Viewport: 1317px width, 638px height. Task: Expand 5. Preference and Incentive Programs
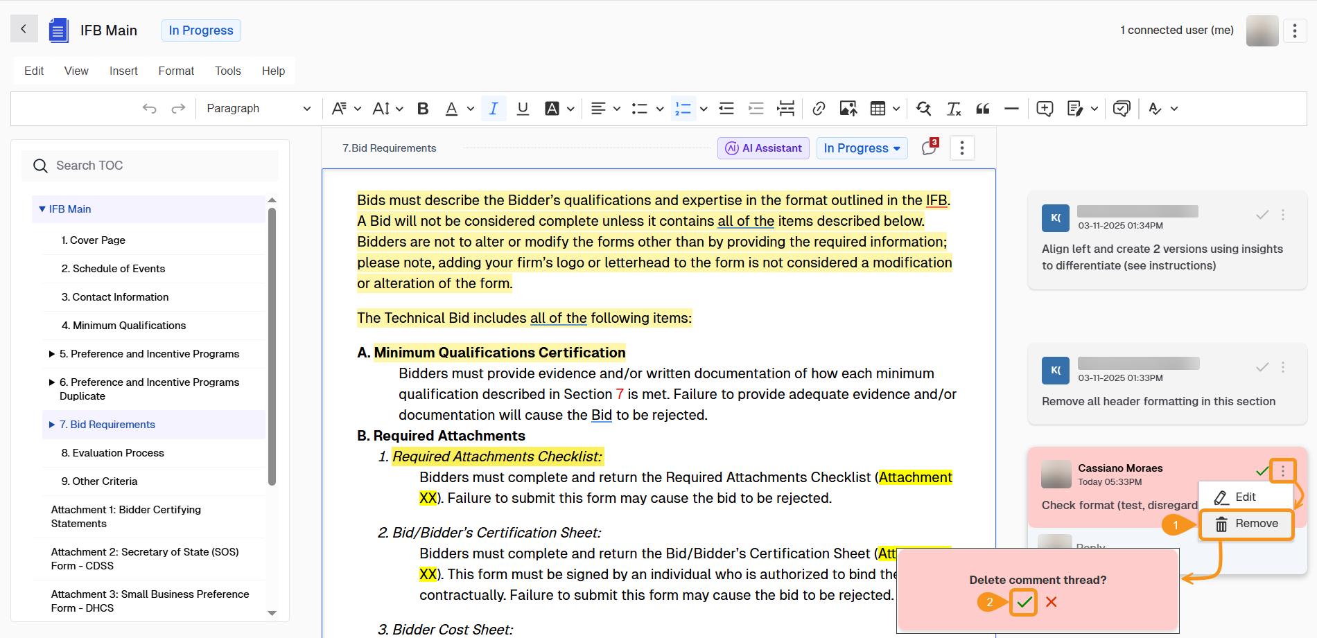point(52,354)
